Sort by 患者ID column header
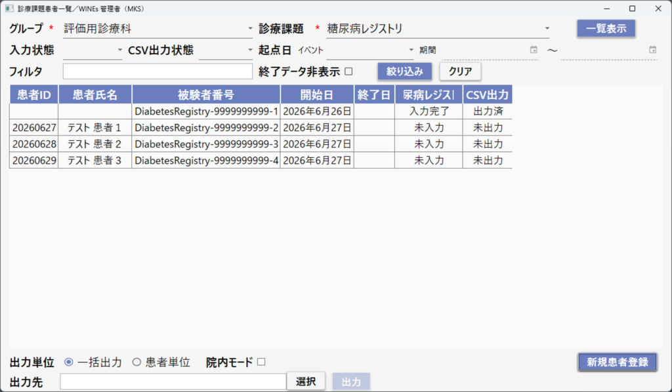This screenshot has width=672, height=392. [34, 94]
